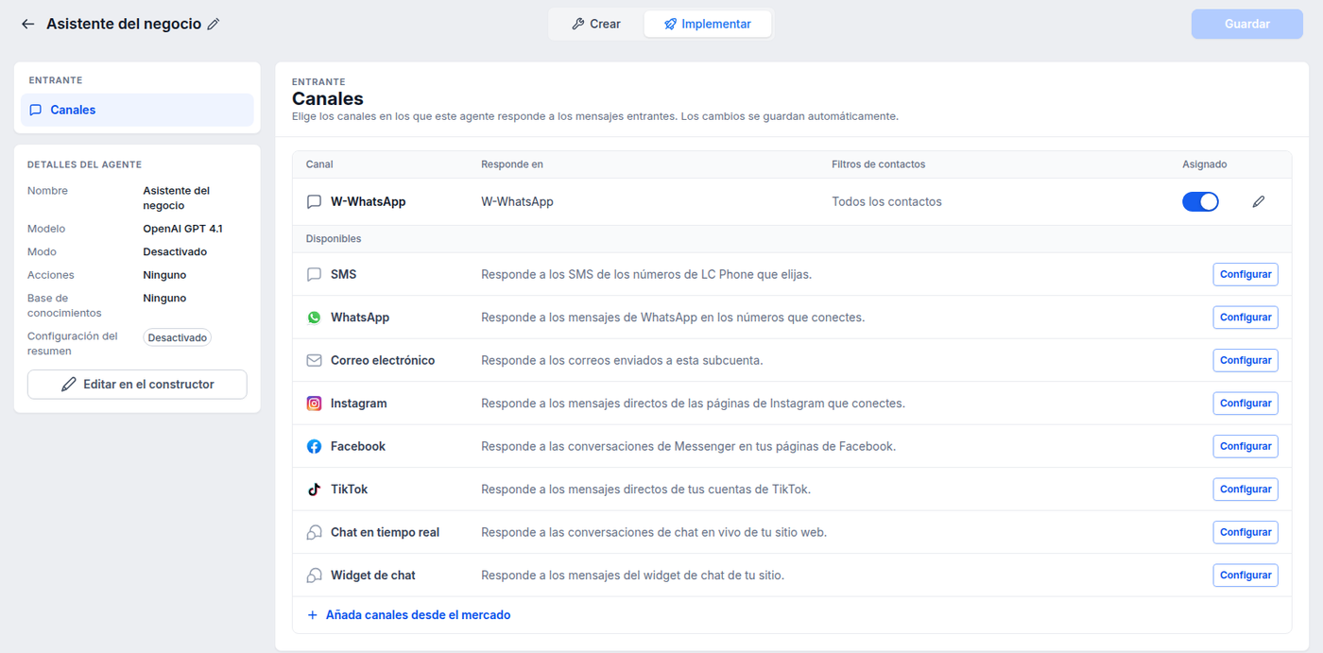The height and width of the screenshot is (653, 1323).
Task: Click the Chat en tiempo real icon
Action: tap(315, 532)
